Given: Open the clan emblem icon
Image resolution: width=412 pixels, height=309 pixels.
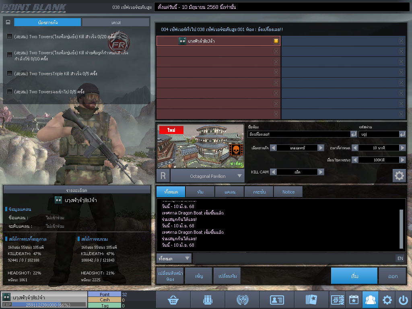Looking at the screenshot, I should coord(242,299).
